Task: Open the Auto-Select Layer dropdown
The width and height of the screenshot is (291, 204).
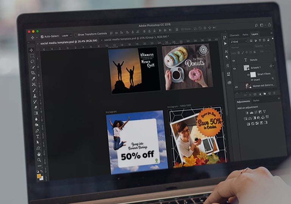Action: click(x=67, y=36)
